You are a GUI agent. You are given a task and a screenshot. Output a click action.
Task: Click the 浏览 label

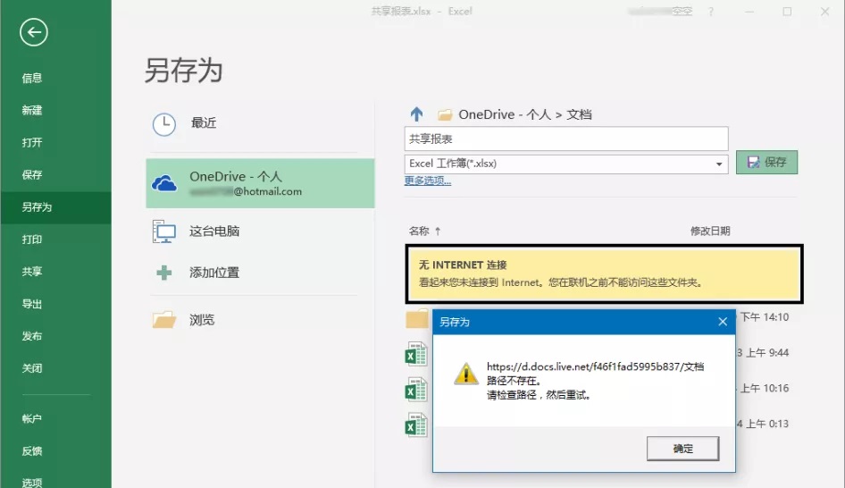click(202, 320)
